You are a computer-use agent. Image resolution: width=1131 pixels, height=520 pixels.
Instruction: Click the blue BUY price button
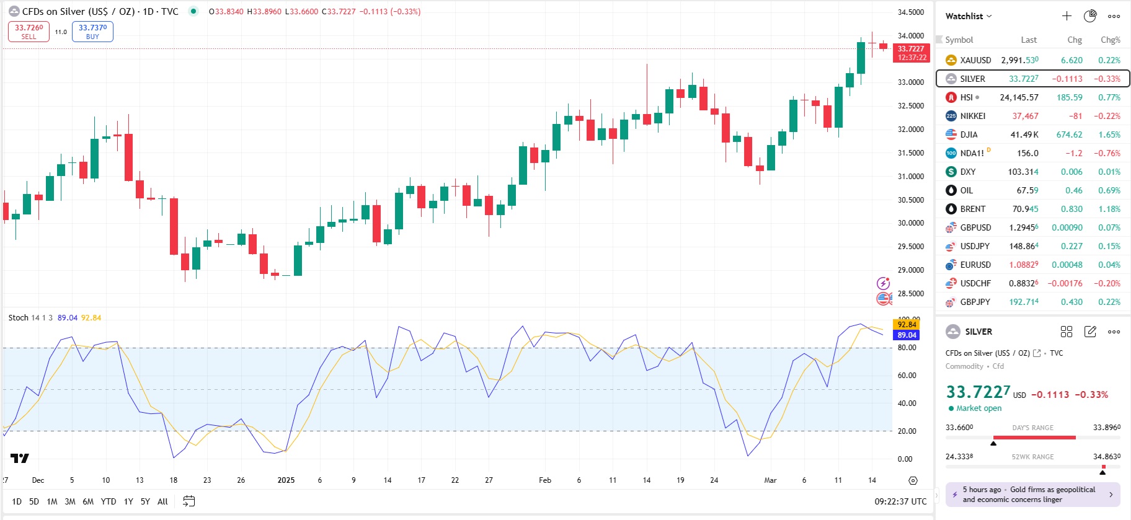point(92,32)
